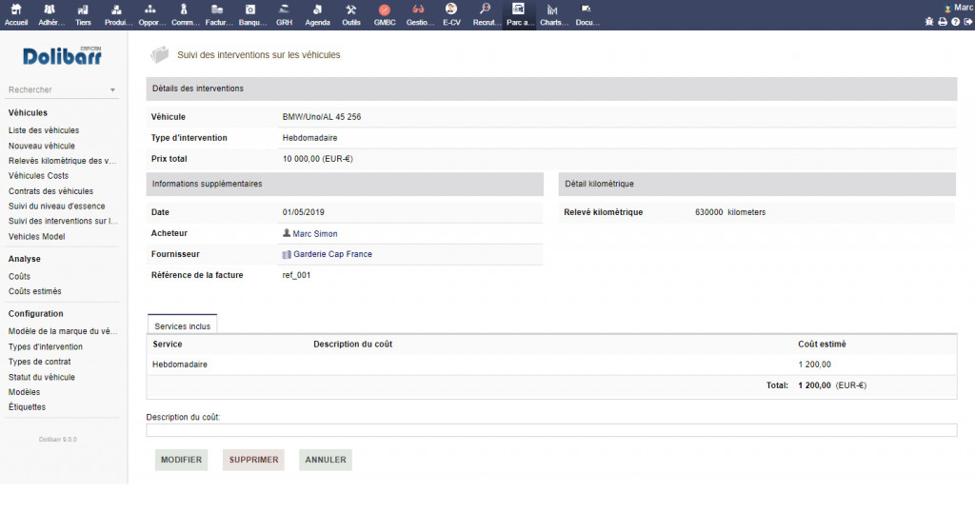Open the Accueil home icon

point(16,10)
